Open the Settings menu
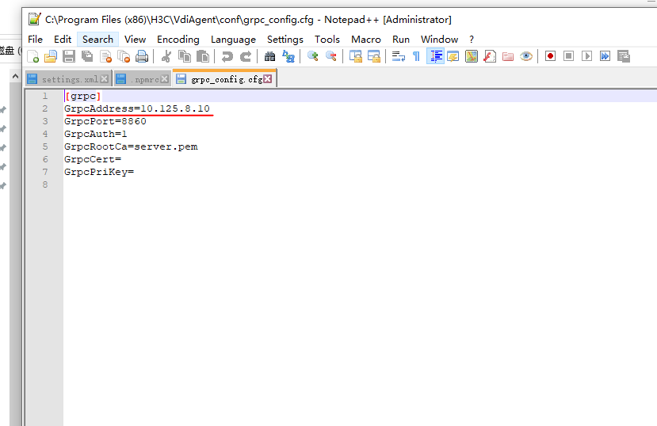This screenshot has height=426, width=657. 285,40
